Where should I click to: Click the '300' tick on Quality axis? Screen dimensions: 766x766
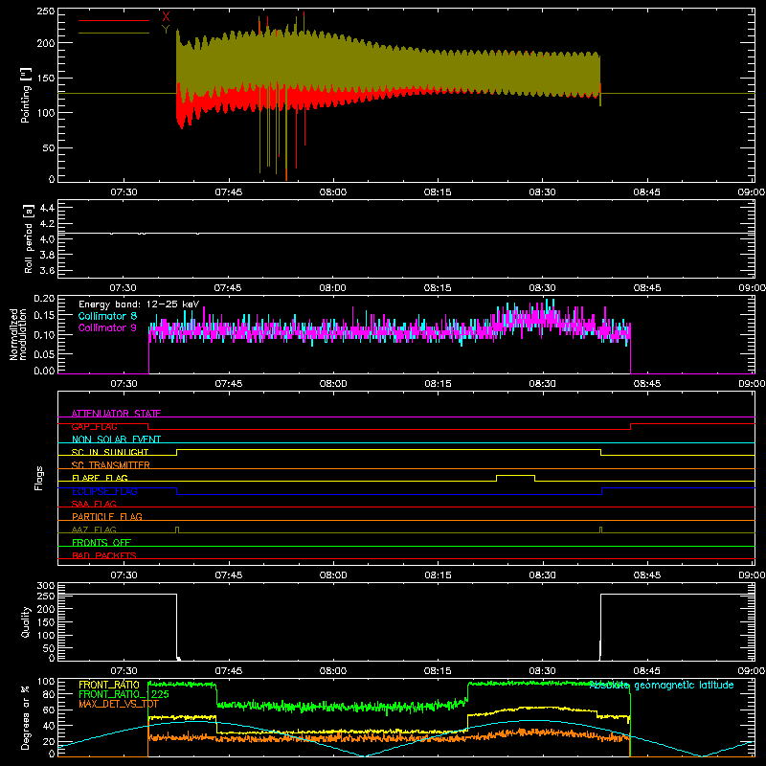pyautogui.click(x=45, y=586)
